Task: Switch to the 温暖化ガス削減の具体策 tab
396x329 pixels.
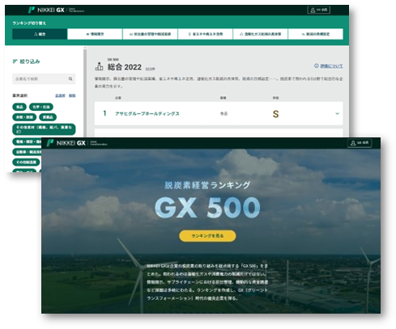Action: click(x=261, y=34)
